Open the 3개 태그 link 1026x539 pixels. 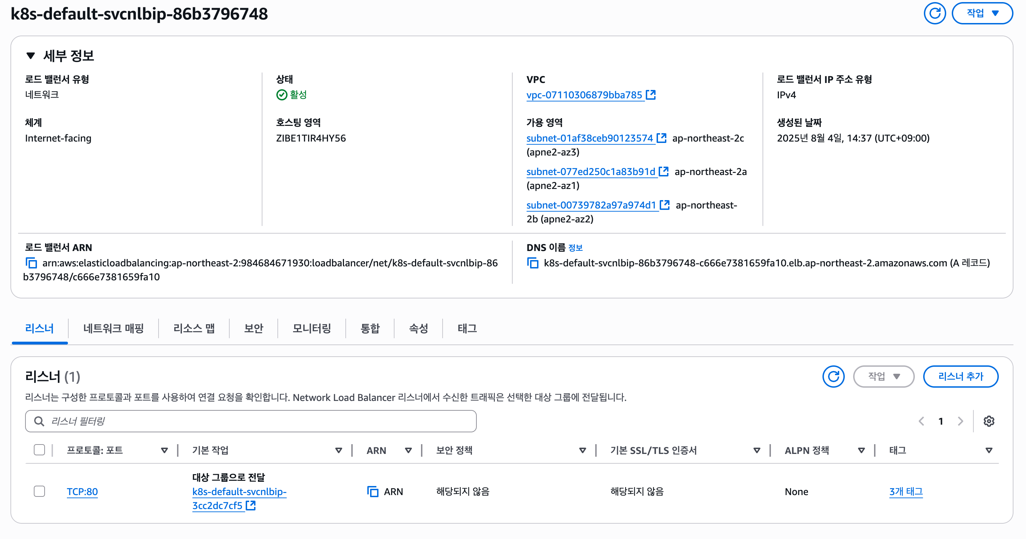[x=906, y=492]
